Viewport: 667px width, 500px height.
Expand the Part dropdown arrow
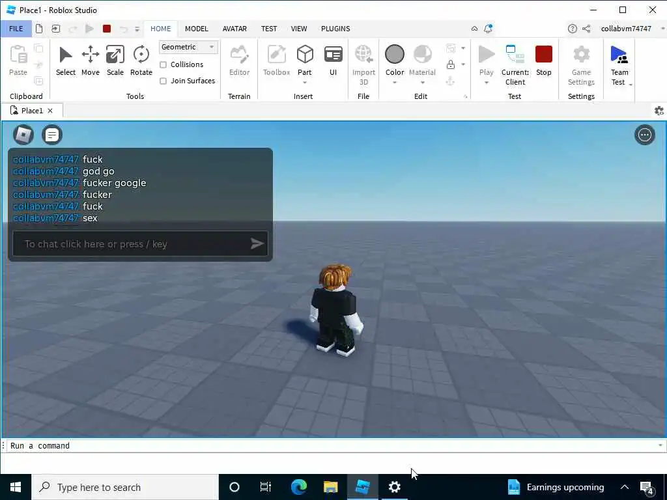coord(305,83)
